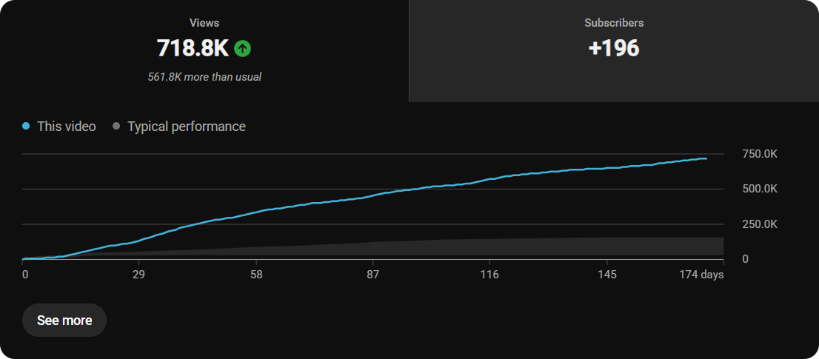Click the This video legend label
819x359 pixels.
point(67,127)
